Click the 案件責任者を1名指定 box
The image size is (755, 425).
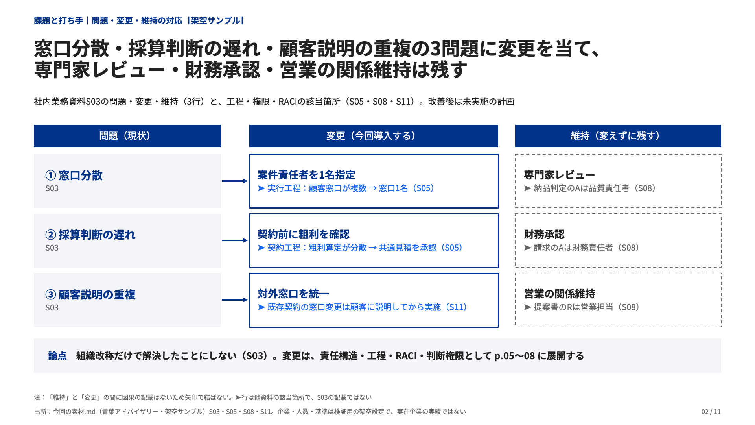click(374, 181)
